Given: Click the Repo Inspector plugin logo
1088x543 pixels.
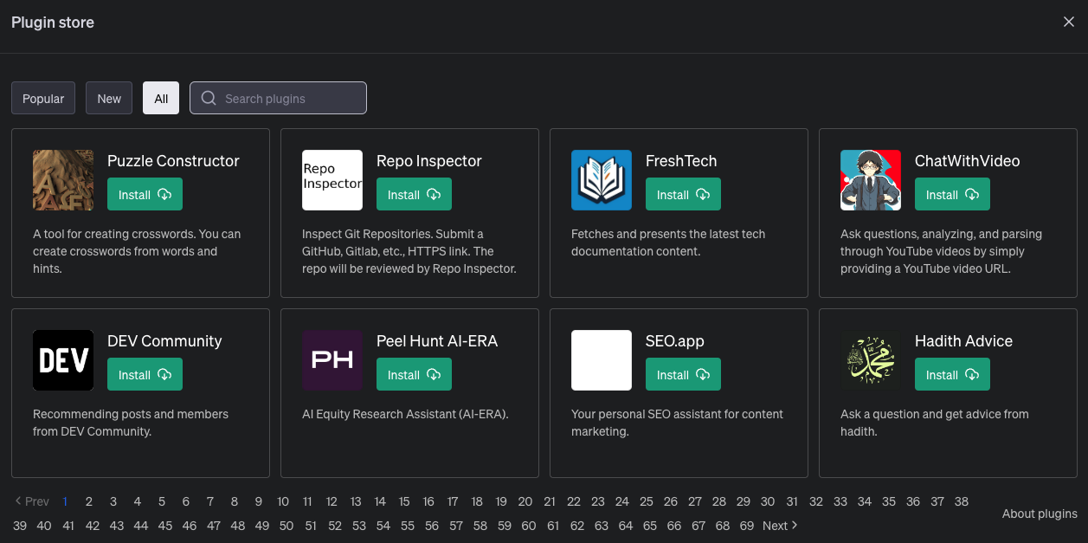Looking at the screenshot, I should coord(332,180).
